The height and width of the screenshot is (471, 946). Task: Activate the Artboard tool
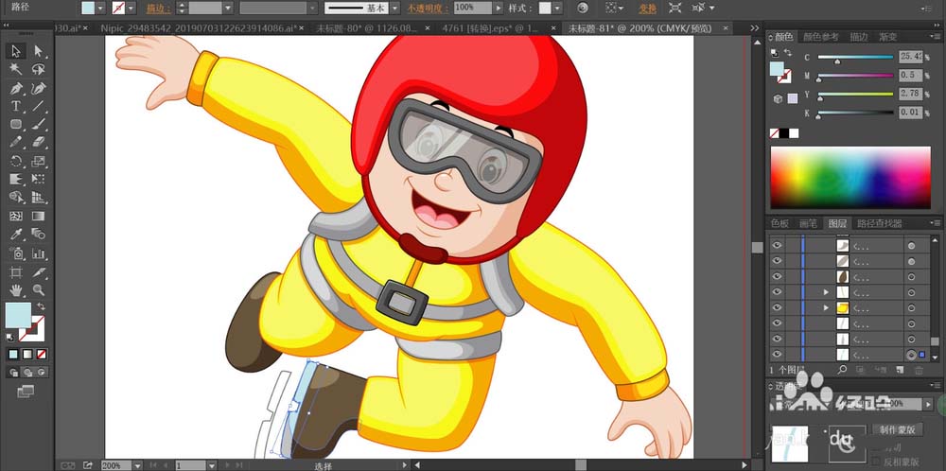16,272
